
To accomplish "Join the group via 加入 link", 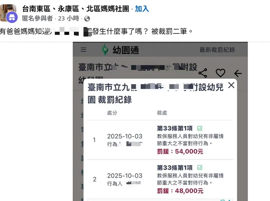I will click(x=142, y=9).
